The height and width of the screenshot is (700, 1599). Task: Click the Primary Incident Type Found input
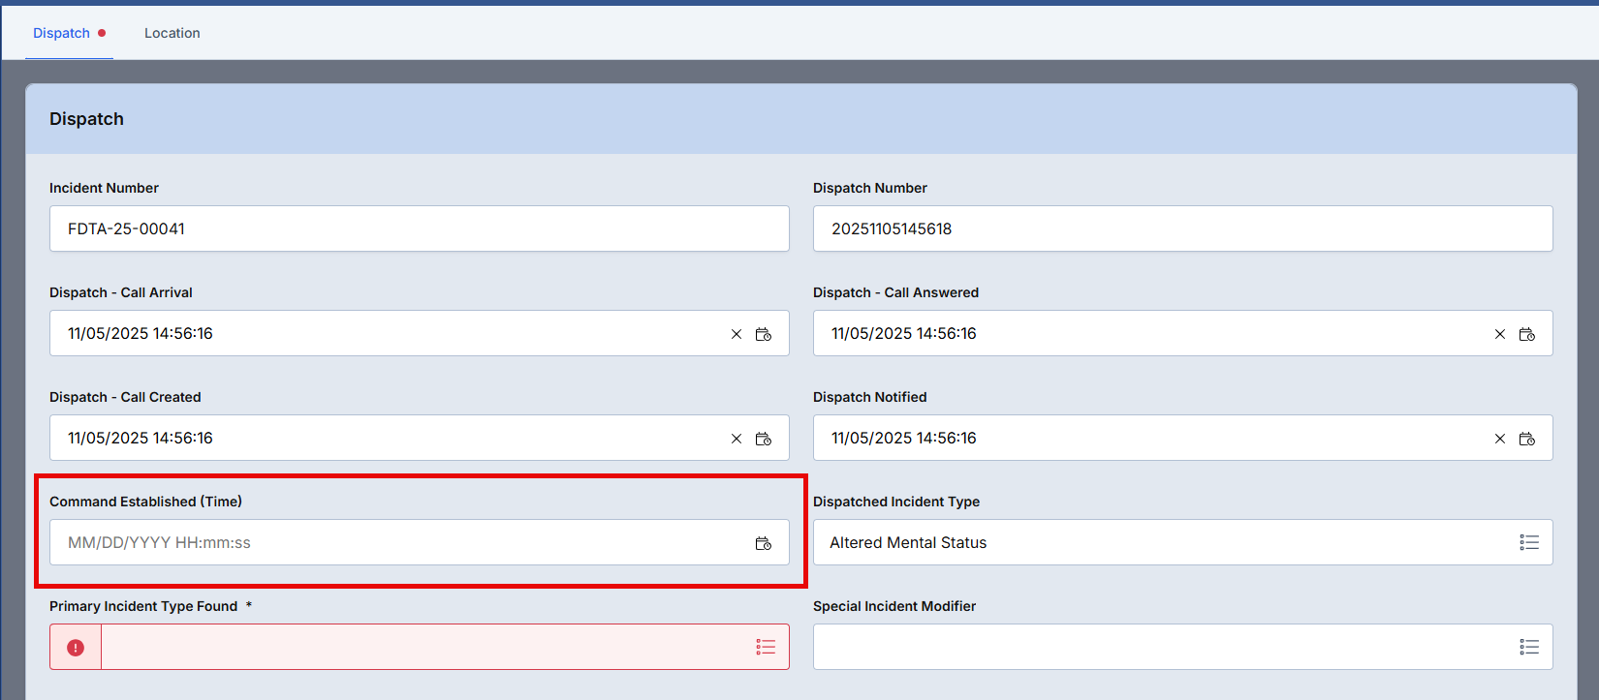(426, 648)
